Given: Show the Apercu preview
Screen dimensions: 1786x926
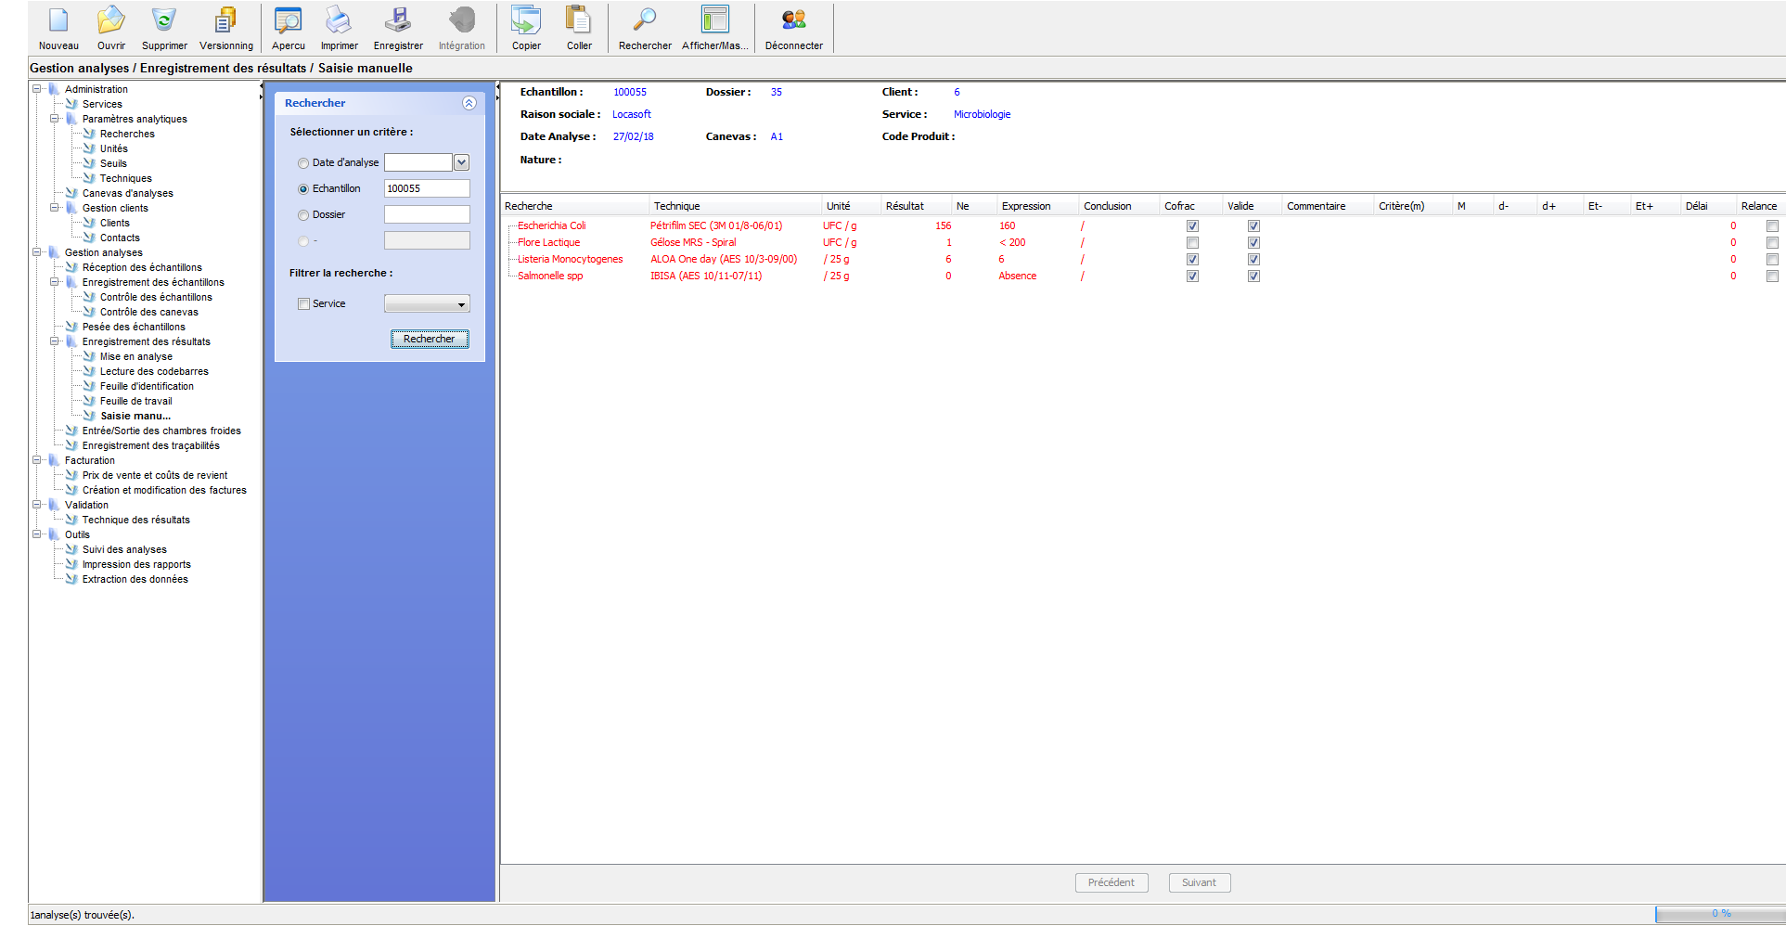Looking at the screenshot, I should (289, 20).
